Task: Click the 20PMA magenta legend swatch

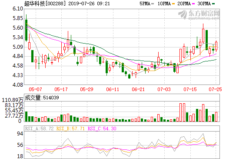Action: [x=193, y=4]
